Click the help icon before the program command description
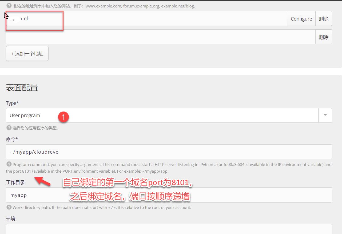This screenshot has width=342, height=234. pos(8,165)
